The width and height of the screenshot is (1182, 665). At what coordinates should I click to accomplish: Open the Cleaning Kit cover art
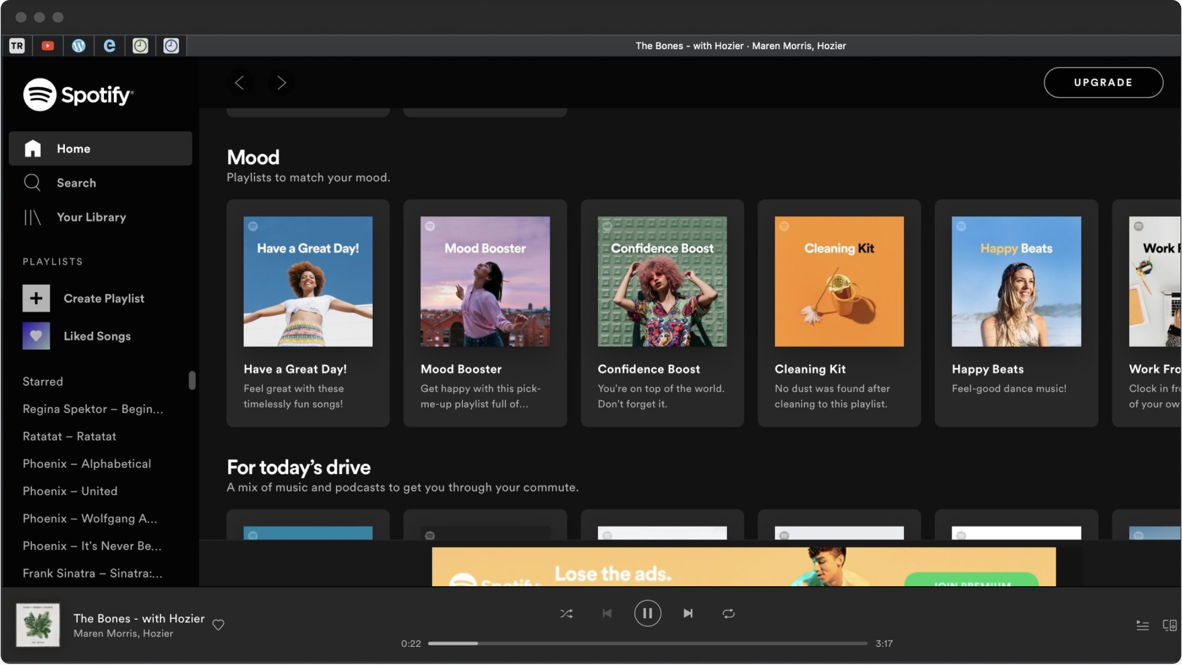[839, 282]
